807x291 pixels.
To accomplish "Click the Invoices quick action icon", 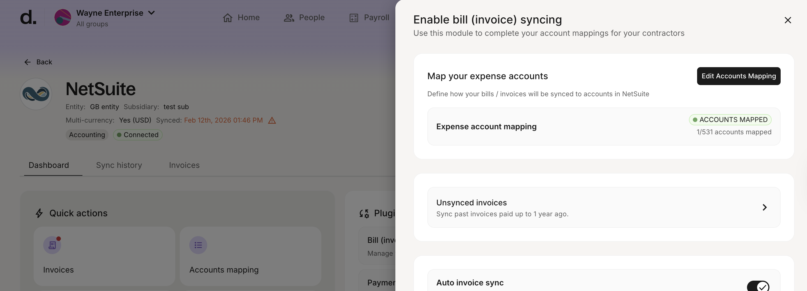I will coord(52,245).
